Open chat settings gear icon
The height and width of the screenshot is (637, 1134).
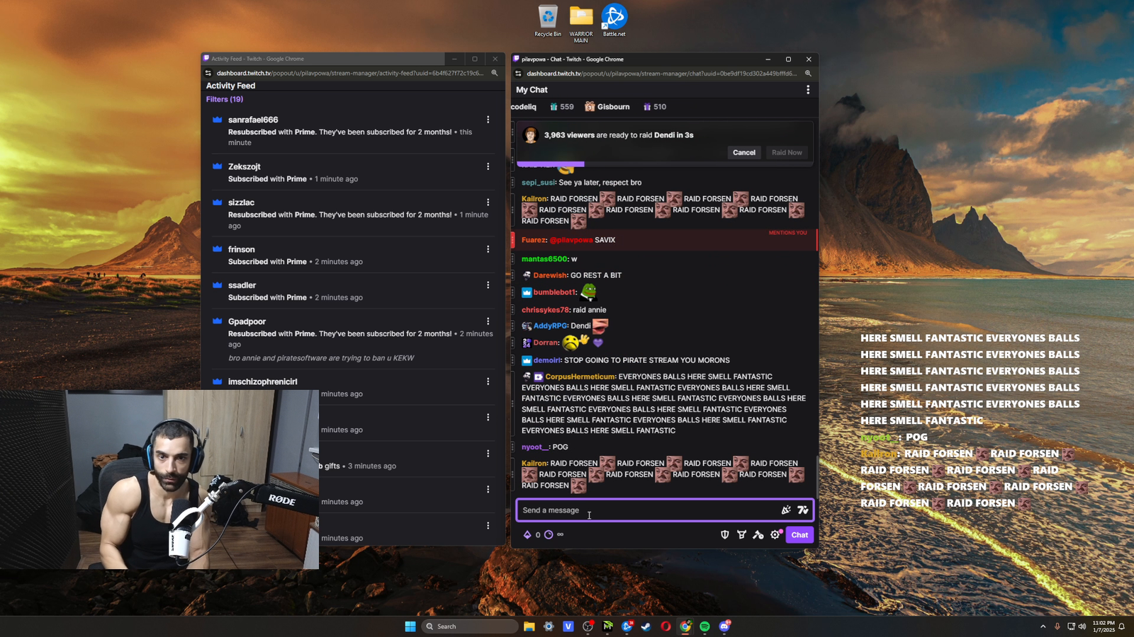(775, 534)
